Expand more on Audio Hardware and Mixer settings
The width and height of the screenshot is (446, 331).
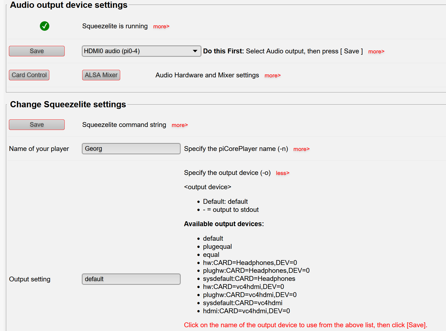tap(272, 75)
